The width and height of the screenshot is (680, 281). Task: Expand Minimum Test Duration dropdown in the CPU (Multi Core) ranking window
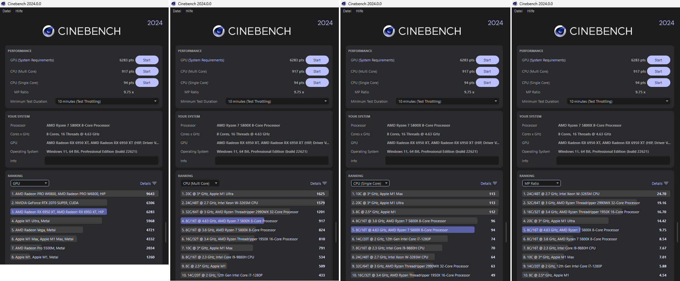(x=277, y=101)
